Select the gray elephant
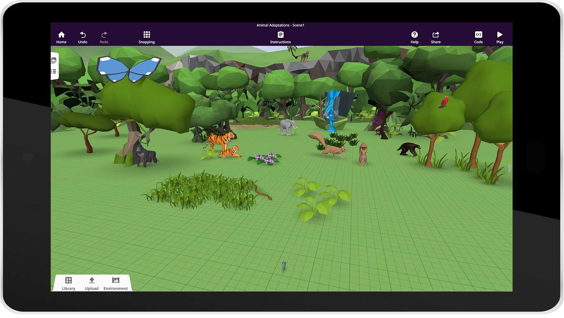 288,127
